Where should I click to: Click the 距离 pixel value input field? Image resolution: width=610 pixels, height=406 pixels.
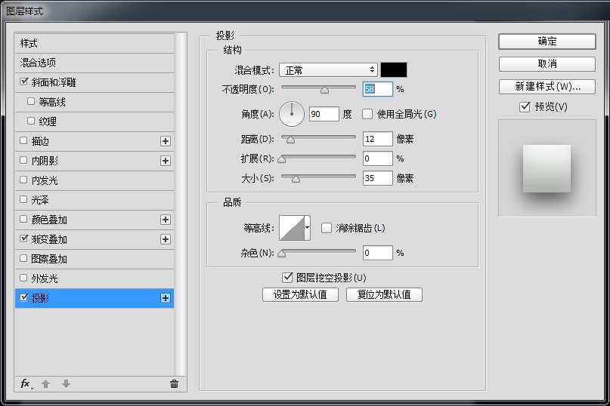(x=377, y=139)
